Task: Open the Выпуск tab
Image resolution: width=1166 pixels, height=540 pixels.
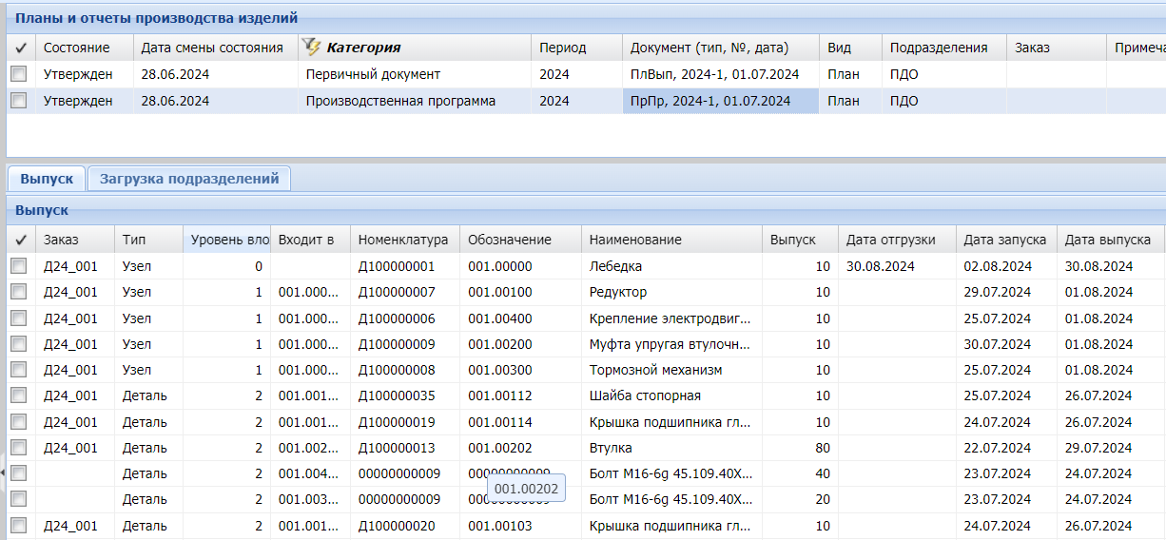Action: [x=47, y=178]
